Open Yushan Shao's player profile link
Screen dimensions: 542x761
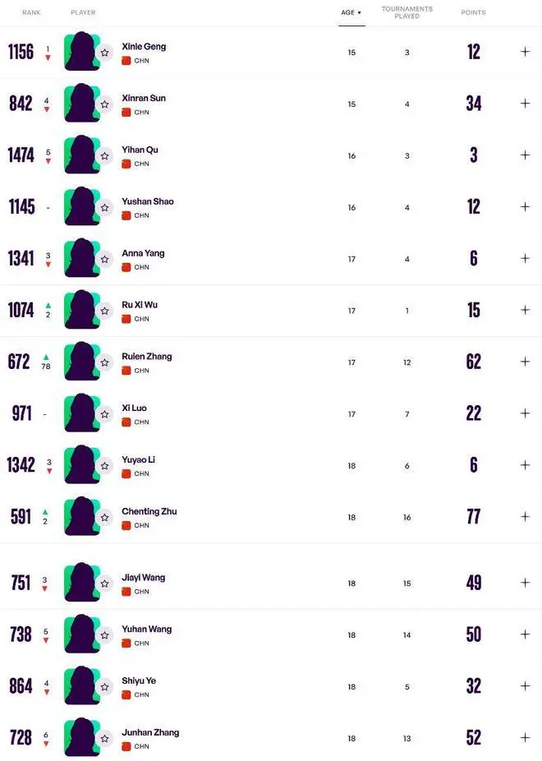148,201
